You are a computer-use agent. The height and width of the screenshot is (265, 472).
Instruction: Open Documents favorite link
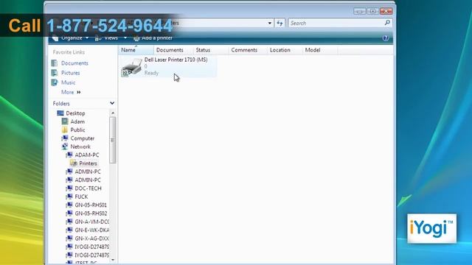pos(74,63)
